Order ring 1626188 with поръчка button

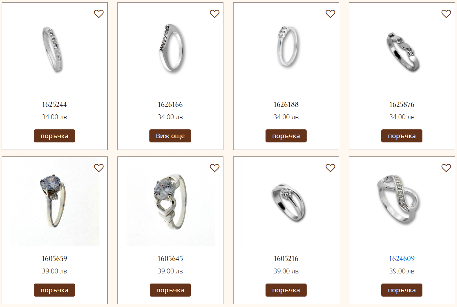pyautogui.click(x=286, y=136)
